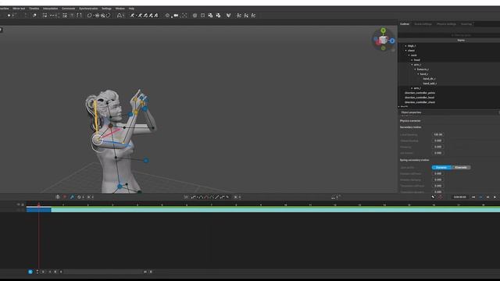This screenshot has height=281, width=500.
Task: Open the Settings menu
Action: pos(106,9)
